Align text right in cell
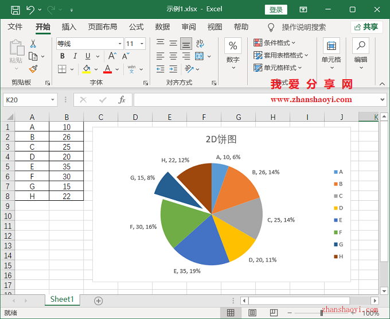 pos(186,56)
